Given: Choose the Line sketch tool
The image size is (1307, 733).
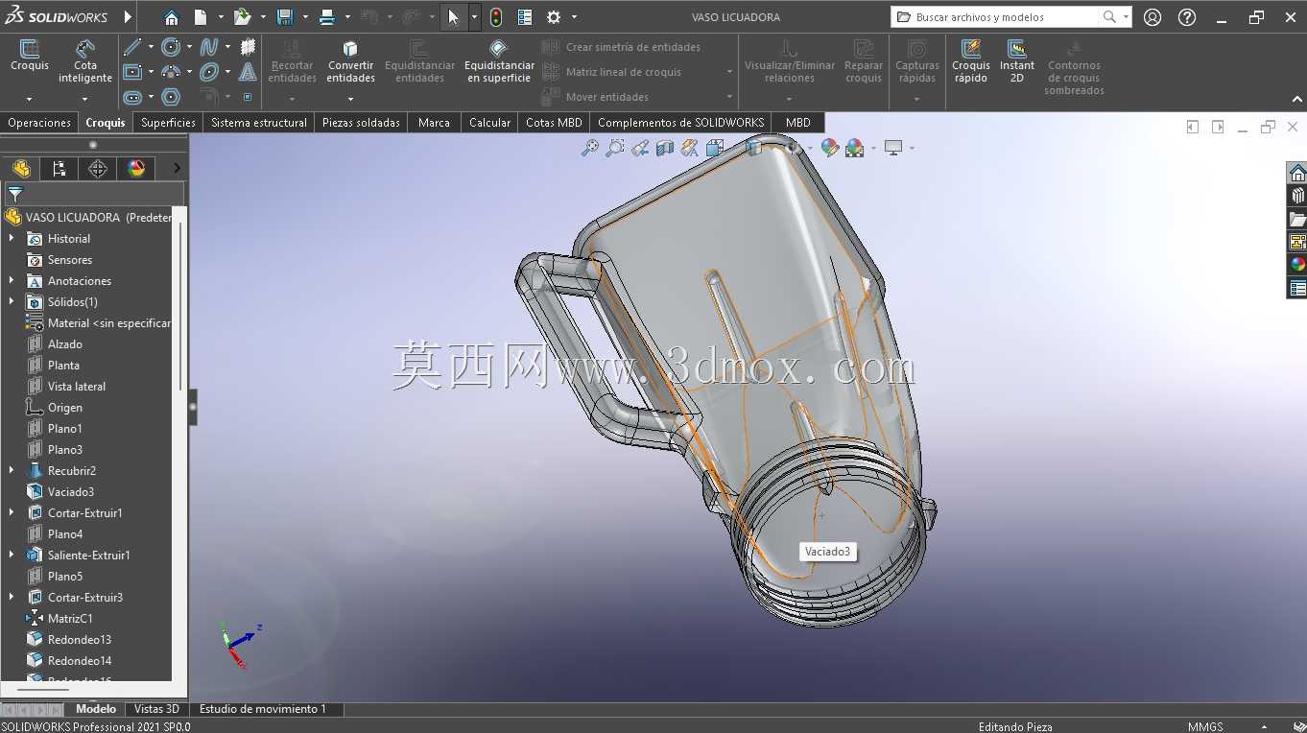Looking at the screenshot, I should 132,47.
